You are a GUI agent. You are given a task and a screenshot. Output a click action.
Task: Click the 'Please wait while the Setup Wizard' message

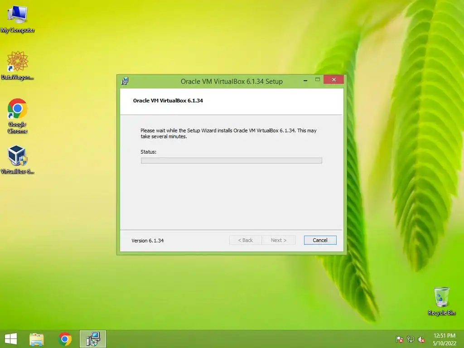pyautogui.click(x=228, y=134)
